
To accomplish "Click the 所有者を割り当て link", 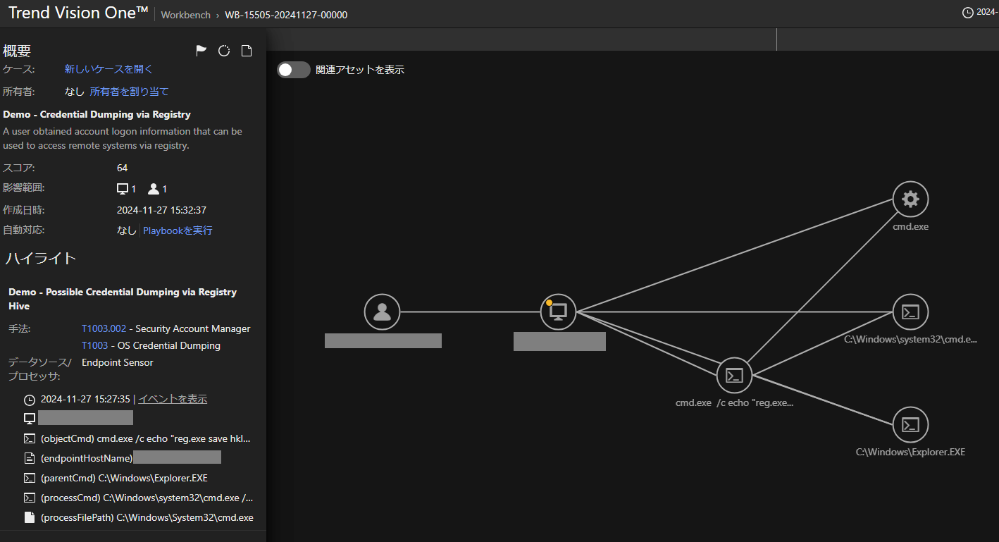I will click(129, 92).
